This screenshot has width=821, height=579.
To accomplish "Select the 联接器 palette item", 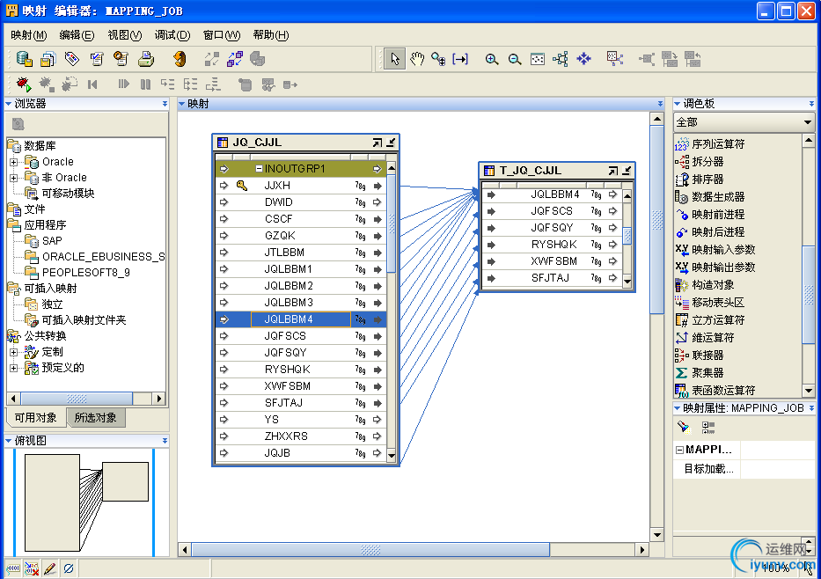I will (700, 355).
